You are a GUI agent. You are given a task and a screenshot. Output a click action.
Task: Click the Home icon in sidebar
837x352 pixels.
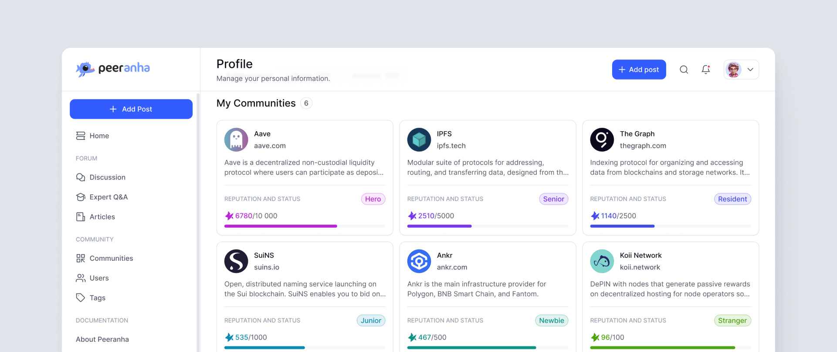81,136
